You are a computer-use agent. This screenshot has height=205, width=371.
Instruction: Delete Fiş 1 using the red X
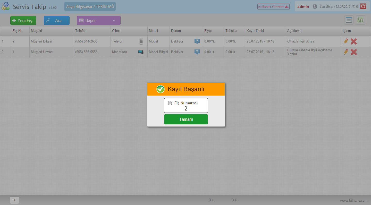354,52
